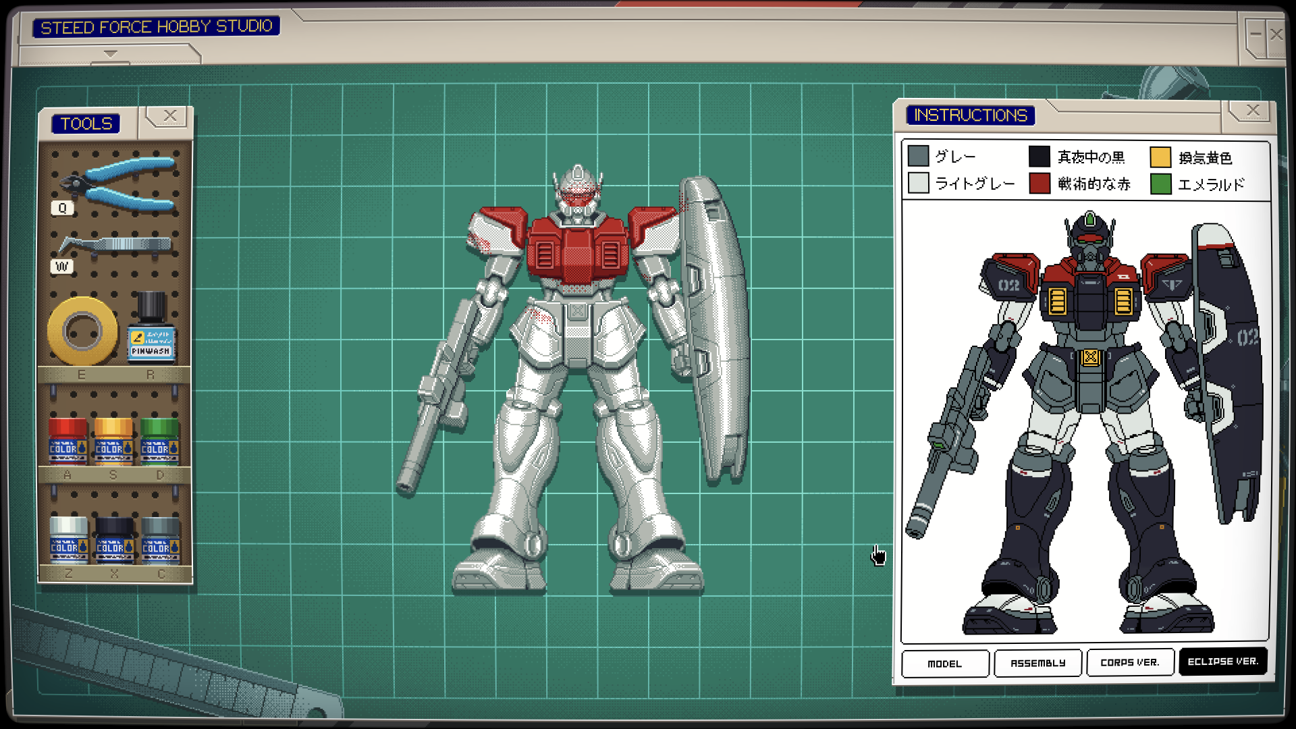Select the light gray paint jar
Screen dimensions: 1296x729
[68, 539]
